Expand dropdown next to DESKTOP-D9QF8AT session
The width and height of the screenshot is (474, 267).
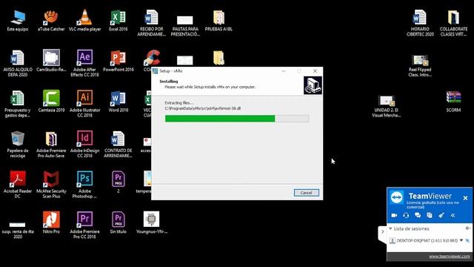pos(461,240)
